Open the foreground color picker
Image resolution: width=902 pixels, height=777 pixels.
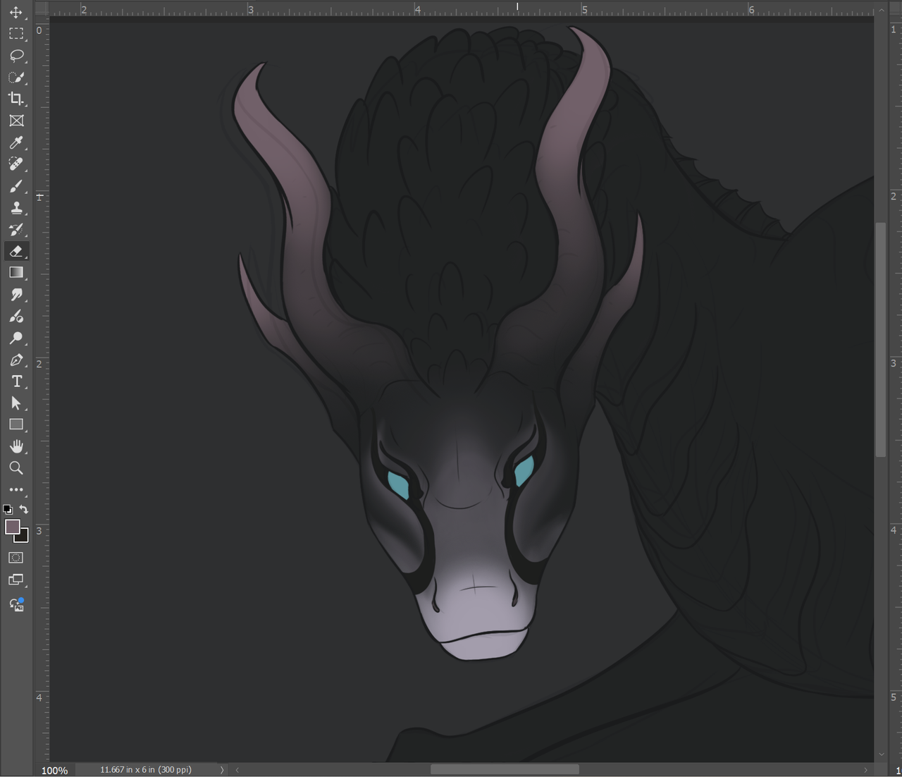(x=13, y=527)
